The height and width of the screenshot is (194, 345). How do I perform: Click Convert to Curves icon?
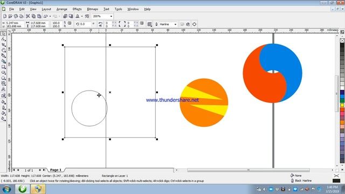[194, 24]
